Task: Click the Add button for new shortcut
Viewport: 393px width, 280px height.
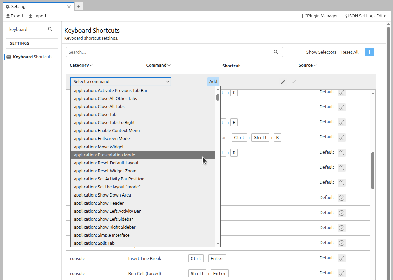Action: (213, 82)
